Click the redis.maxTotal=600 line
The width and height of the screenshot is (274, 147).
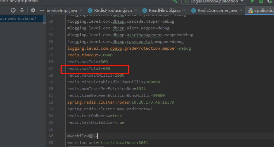[89, 69]
